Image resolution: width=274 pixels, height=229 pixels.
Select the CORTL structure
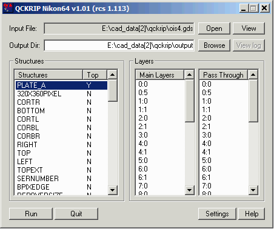[x=61, y=119]
